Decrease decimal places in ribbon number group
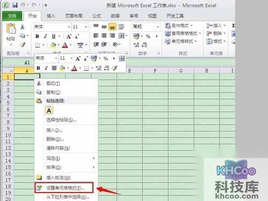 coord(144,44)
